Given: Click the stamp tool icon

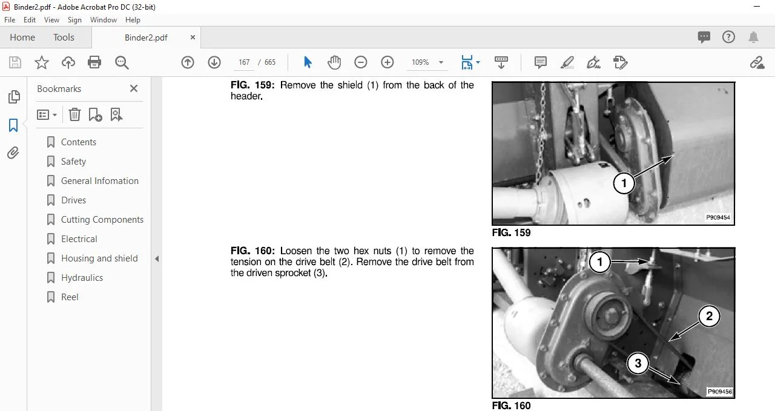Looking at the screenshot, I should point(620,62).
